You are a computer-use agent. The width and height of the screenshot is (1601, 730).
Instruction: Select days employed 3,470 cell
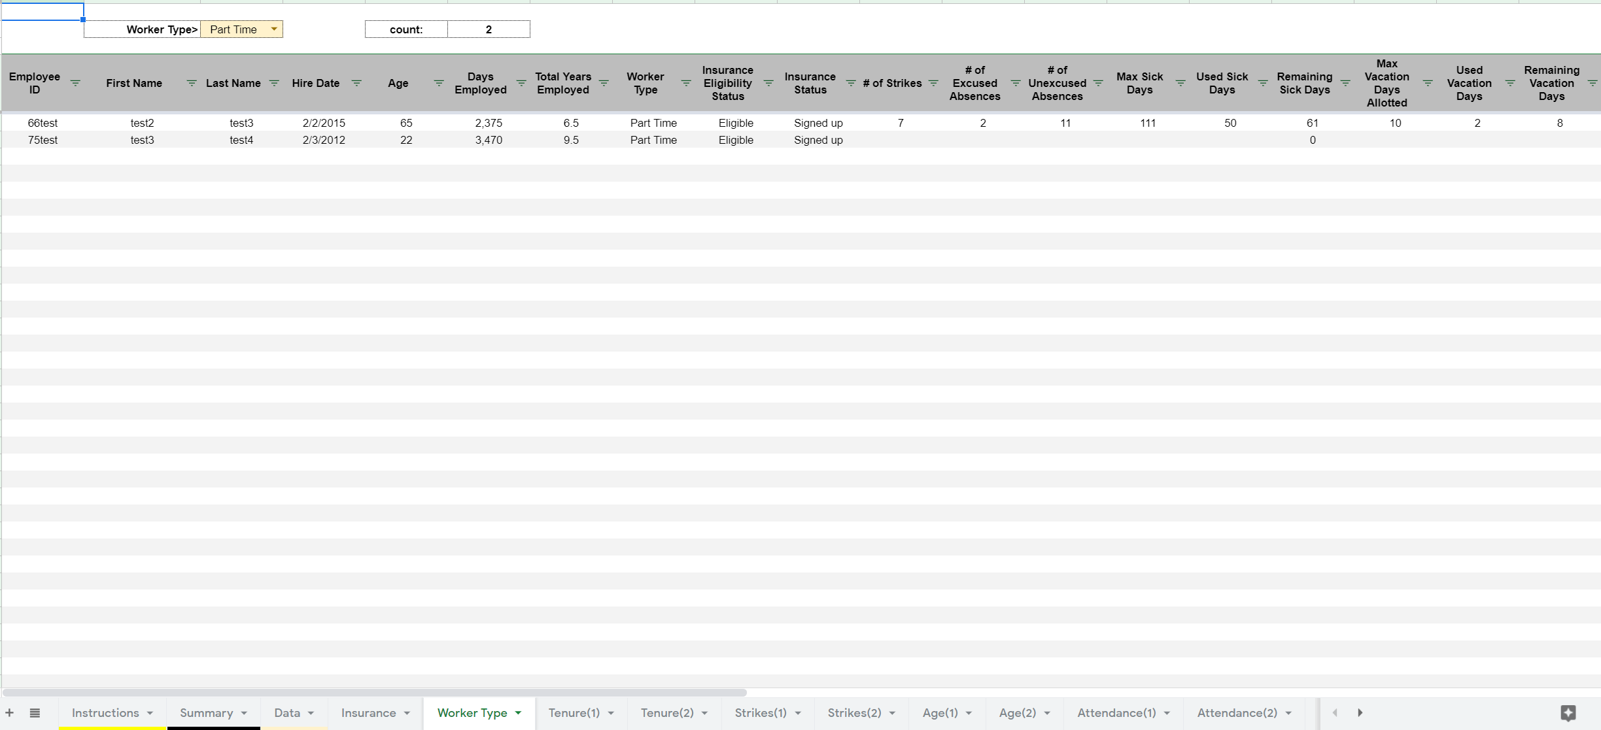(489, 140)
